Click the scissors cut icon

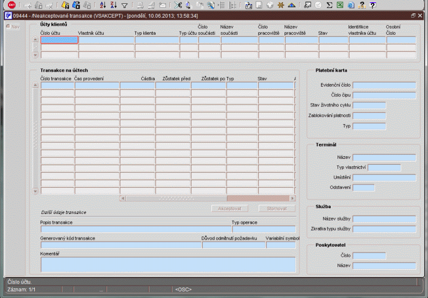pos(178,5)
